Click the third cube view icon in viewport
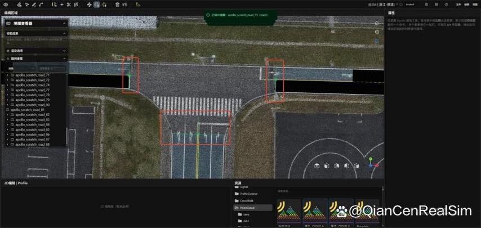Image resolution: width=481 pixels, height=228 pixels. (336, 166)
